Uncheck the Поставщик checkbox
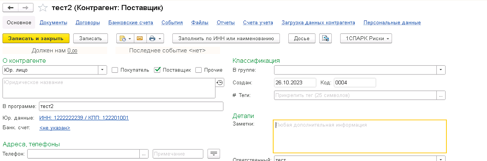The width and height of the screenshot is (487, 161). pyautogui.click(x=157, y=70)
